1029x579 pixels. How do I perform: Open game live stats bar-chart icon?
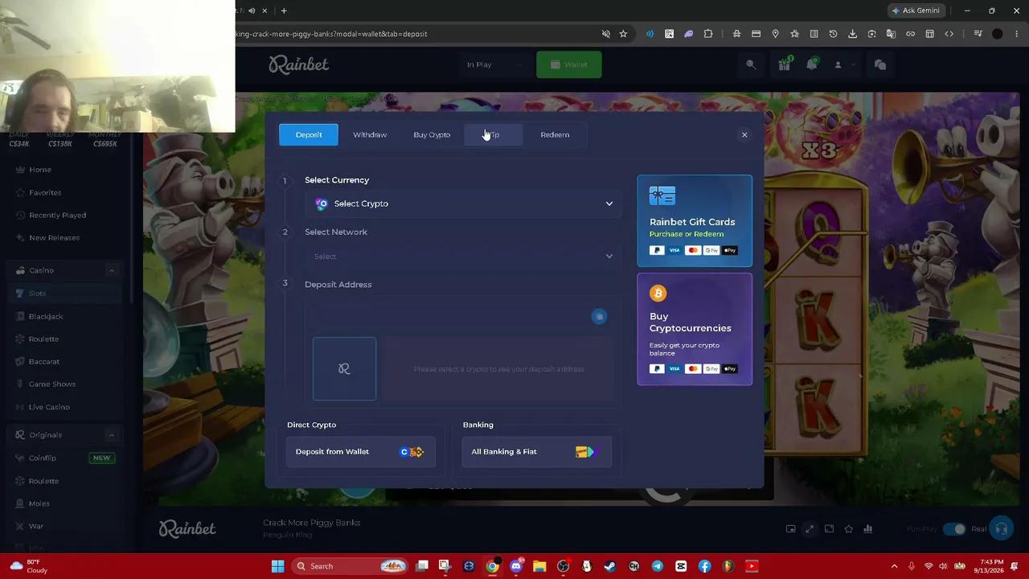click(x=867, y=528)
